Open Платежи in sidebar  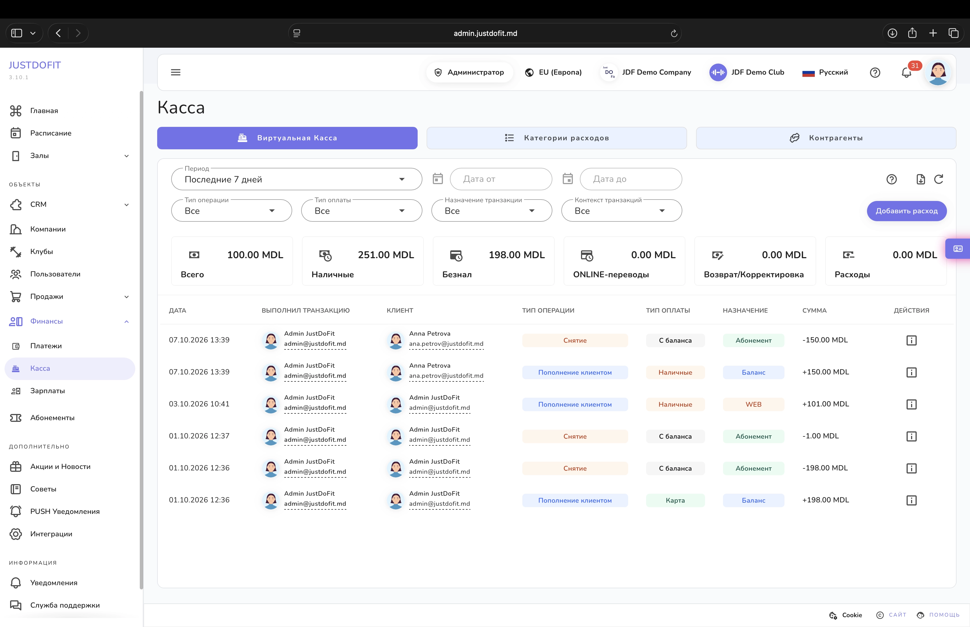(x=70, y=346)
